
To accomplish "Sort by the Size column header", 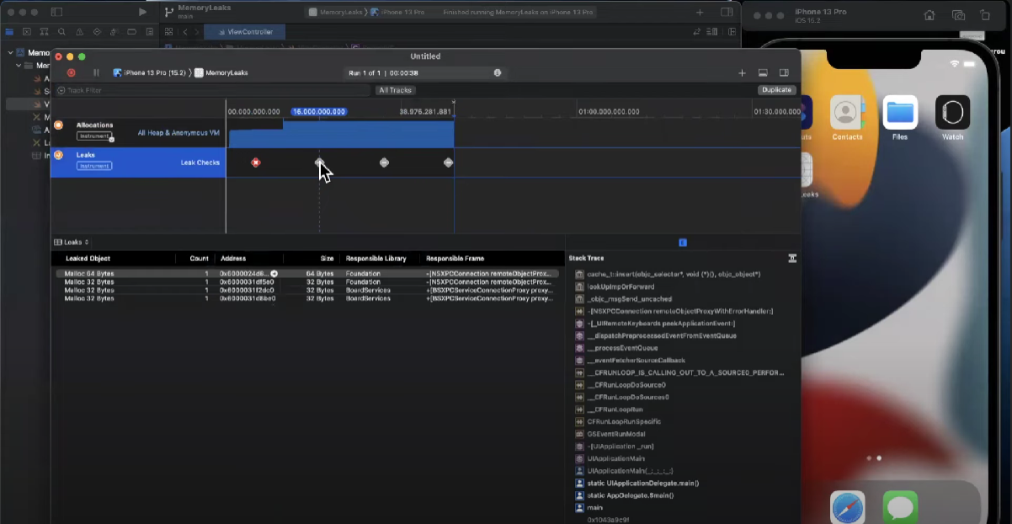I will (x=327, y=259).
